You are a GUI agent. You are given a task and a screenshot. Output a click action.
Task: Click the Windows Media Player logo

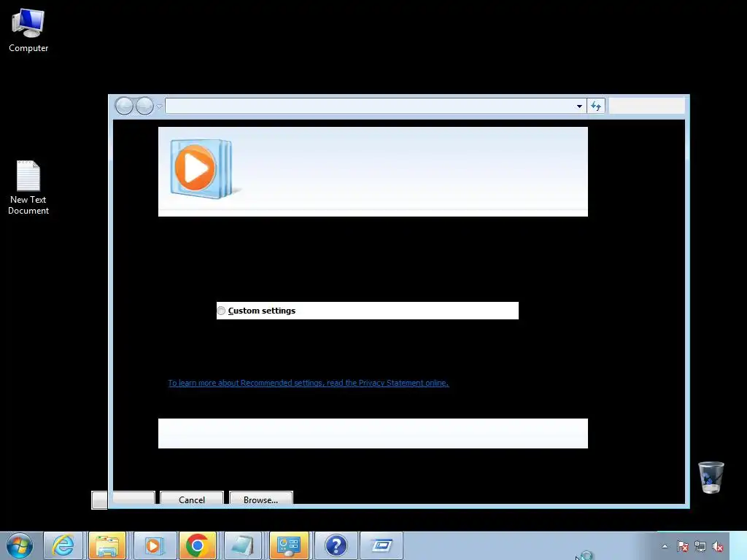tap(201, 168)
